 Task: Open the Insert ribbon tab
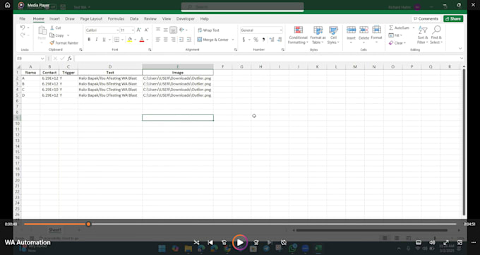pos(54,18)
